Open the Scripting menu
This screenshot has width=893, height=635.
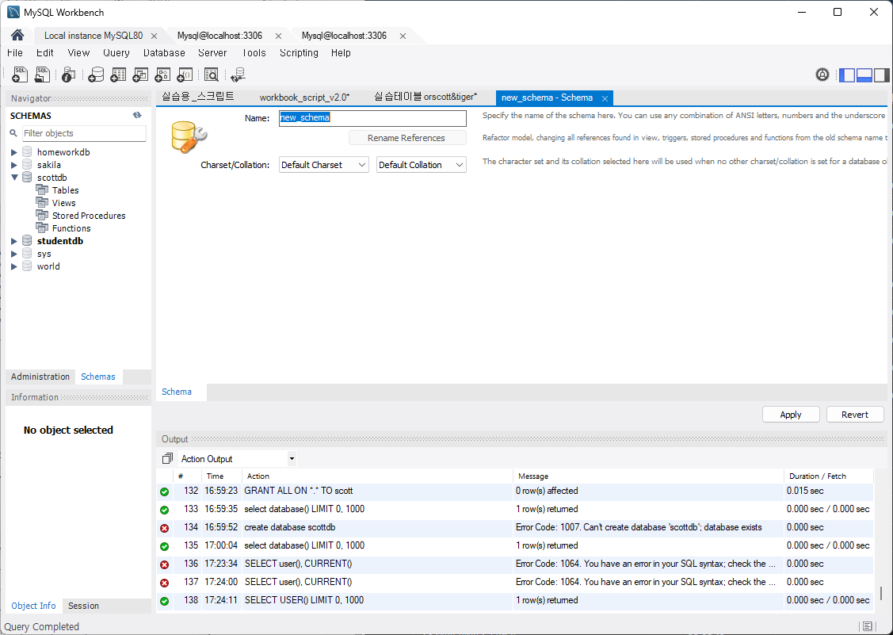click(x=299, y=52)
